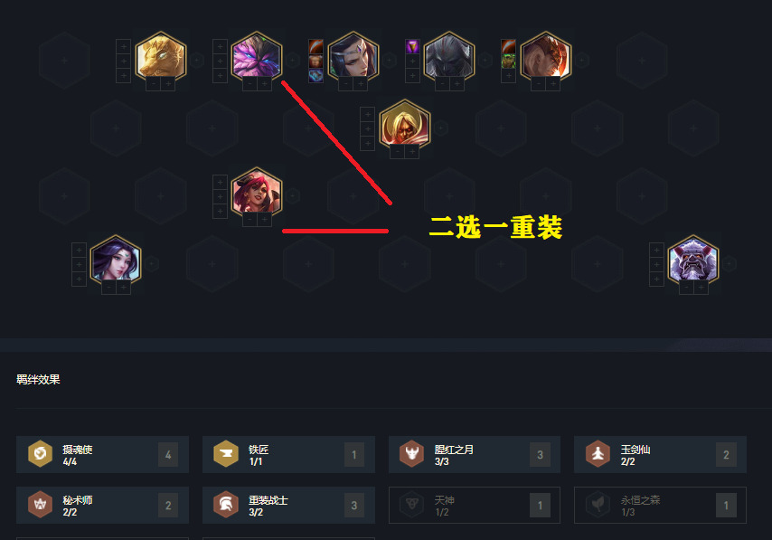Add item to top slot of yeti champion
This screenshot has width=772, height=540.
coord(656,251)
